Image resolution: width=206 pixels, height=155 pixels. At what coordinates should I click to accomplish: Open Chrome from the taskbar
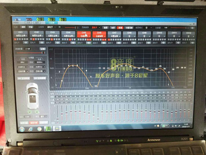coord(39,129)
